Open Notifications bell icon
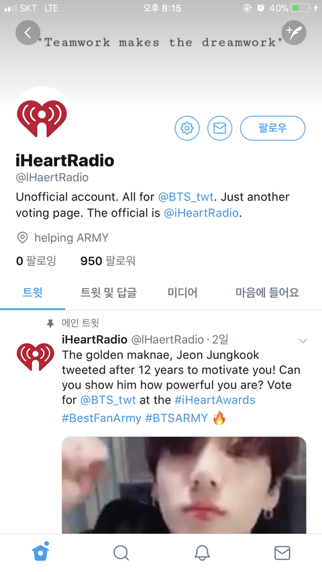The height and width of the screenshot is (572, 322). [202, 553]
